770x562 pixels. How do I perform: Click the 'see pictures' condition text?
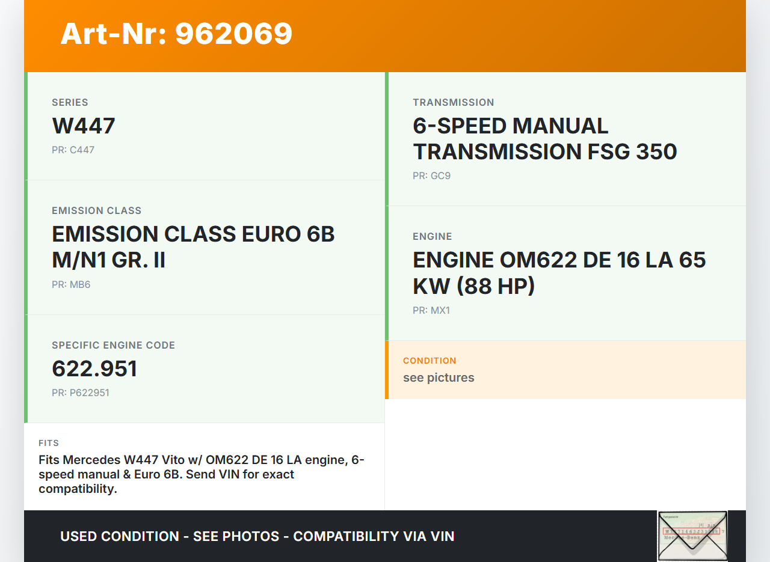pyautogui.click(x=439, y=377)
